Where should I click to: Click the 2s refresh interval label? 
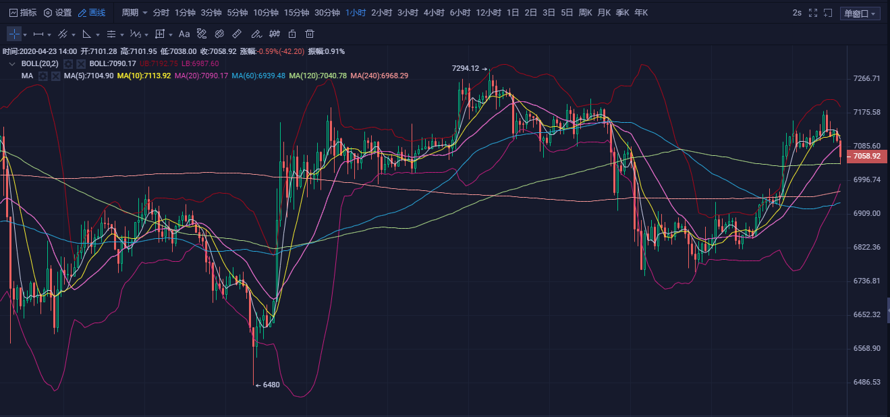click(797, 13)
